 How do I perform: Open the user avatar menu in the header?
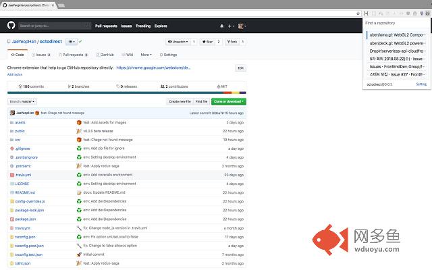242,26
